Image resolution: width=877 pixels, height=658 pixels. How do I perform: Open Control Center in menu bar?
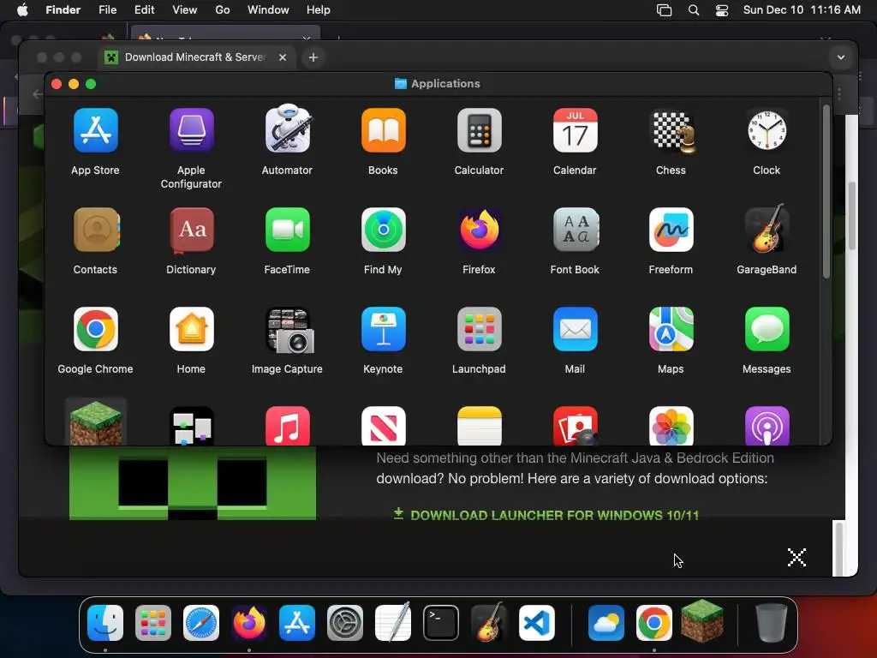click(722, 10)
